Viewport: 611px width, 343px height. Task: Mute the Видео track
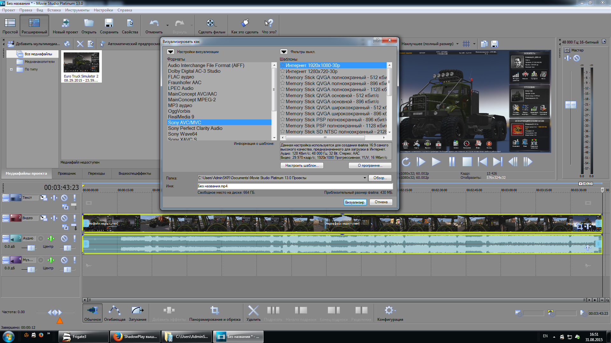[64, 218]
